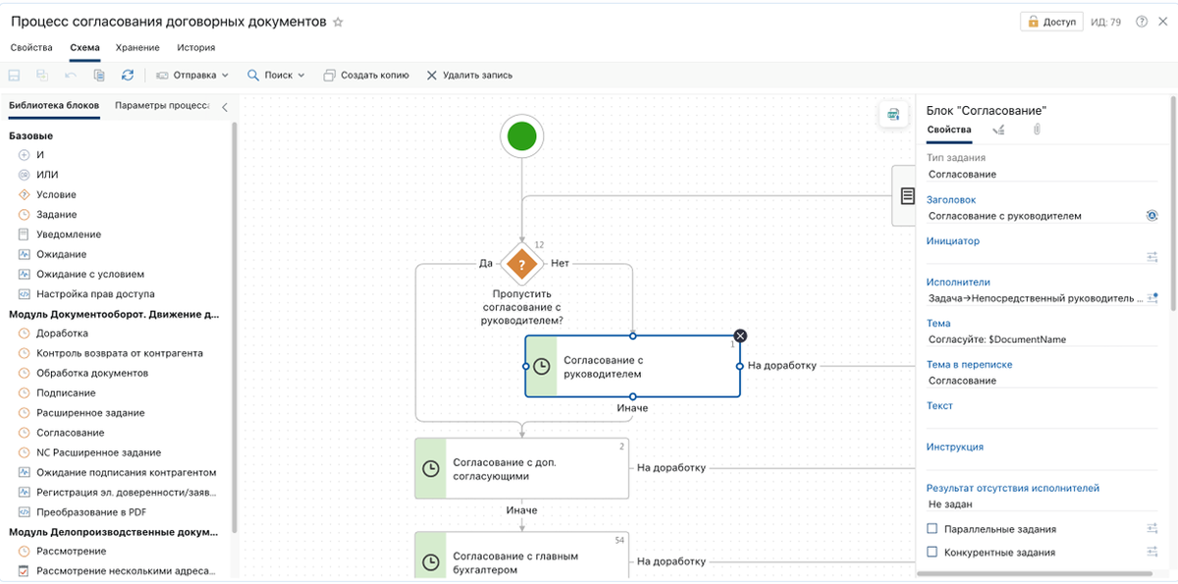The width and height of the screenshot is (1178, 584).
Task: Open the help question mark icon
Action: 1142,22
